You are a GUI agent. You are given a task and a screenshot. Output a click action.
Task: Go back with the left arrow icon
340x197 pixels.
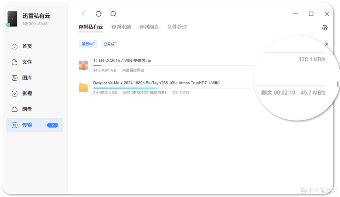click(83, 14)
